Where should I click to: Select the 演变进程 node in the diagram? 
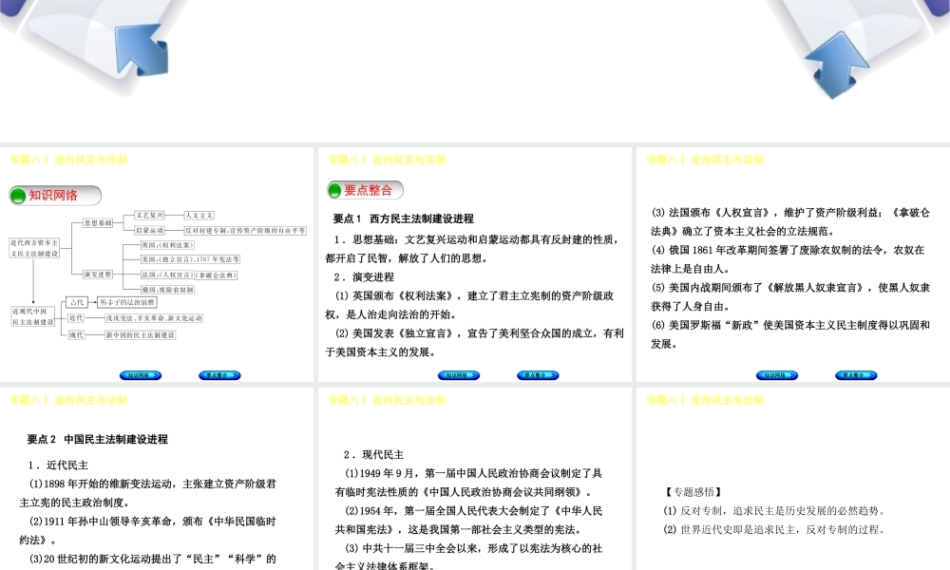(x=98, y=275)
